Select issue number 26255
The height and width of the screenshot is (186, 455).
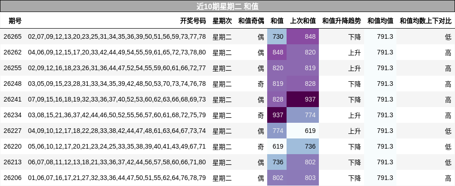(x=12, y=68)
